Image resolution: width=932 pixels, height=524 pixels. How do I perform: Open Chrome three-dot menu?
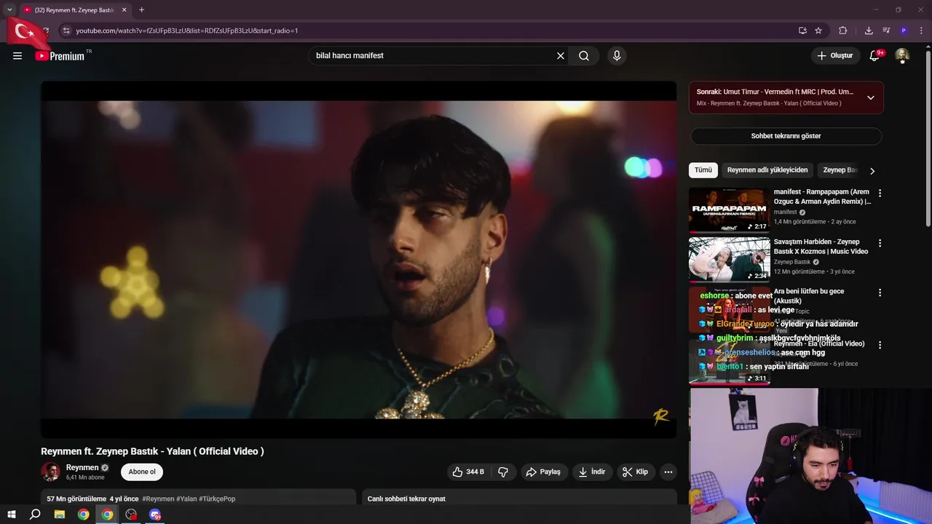click(921, 31)
